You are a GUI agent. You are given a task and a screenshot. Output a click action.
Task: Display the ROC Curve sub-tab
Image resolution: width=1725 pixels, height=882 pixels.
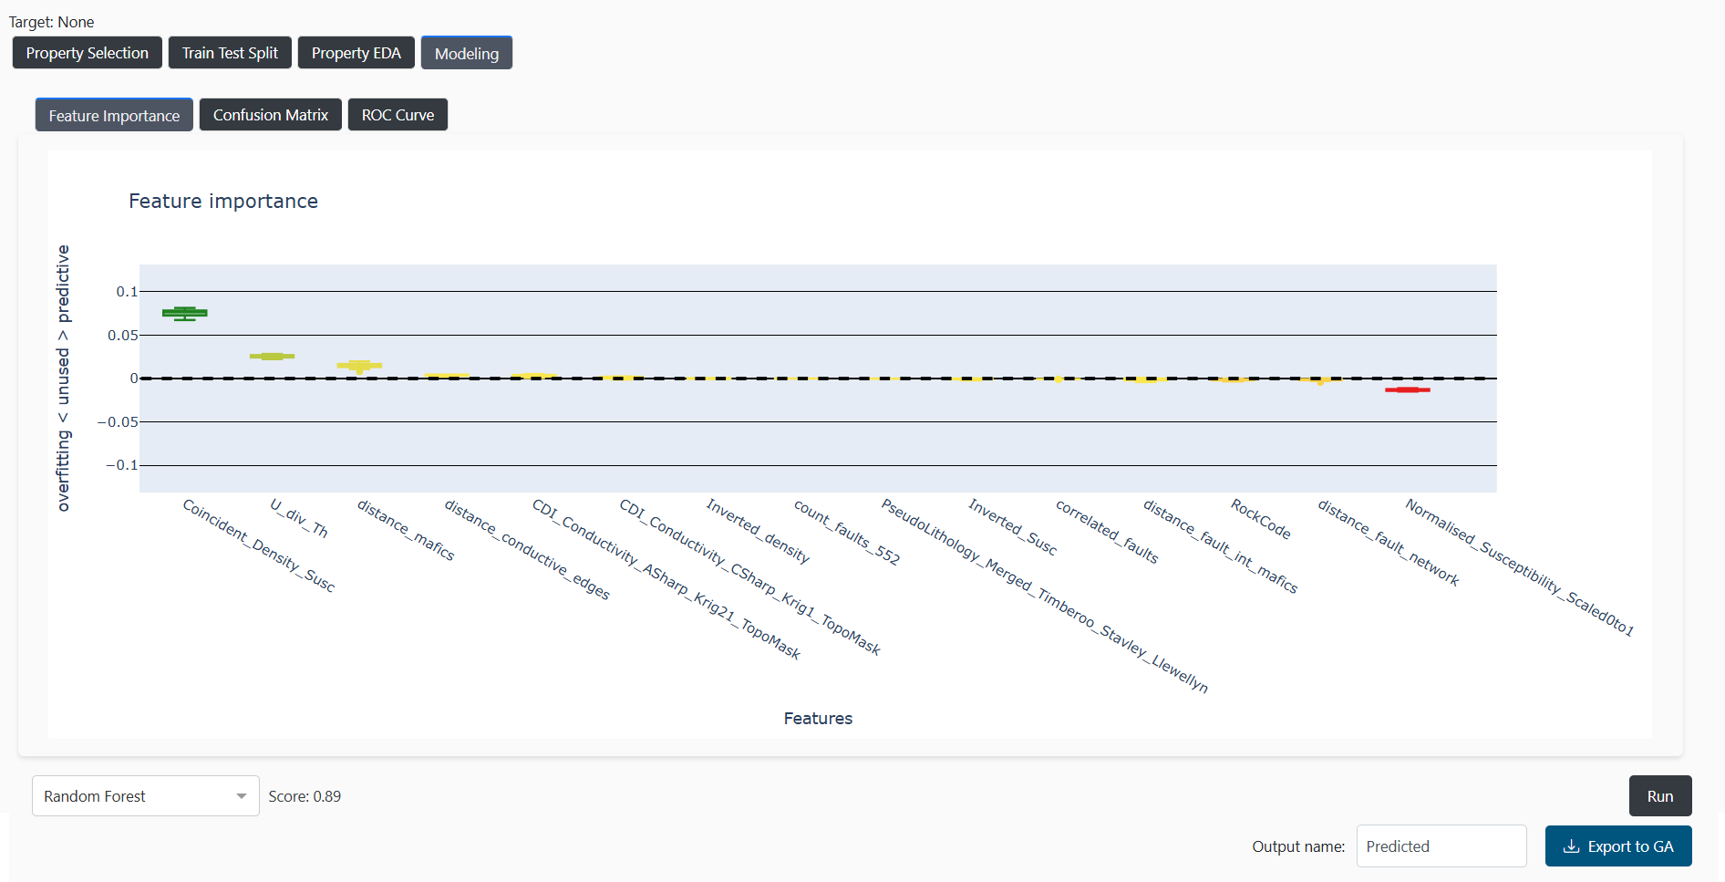pos(398,115)
